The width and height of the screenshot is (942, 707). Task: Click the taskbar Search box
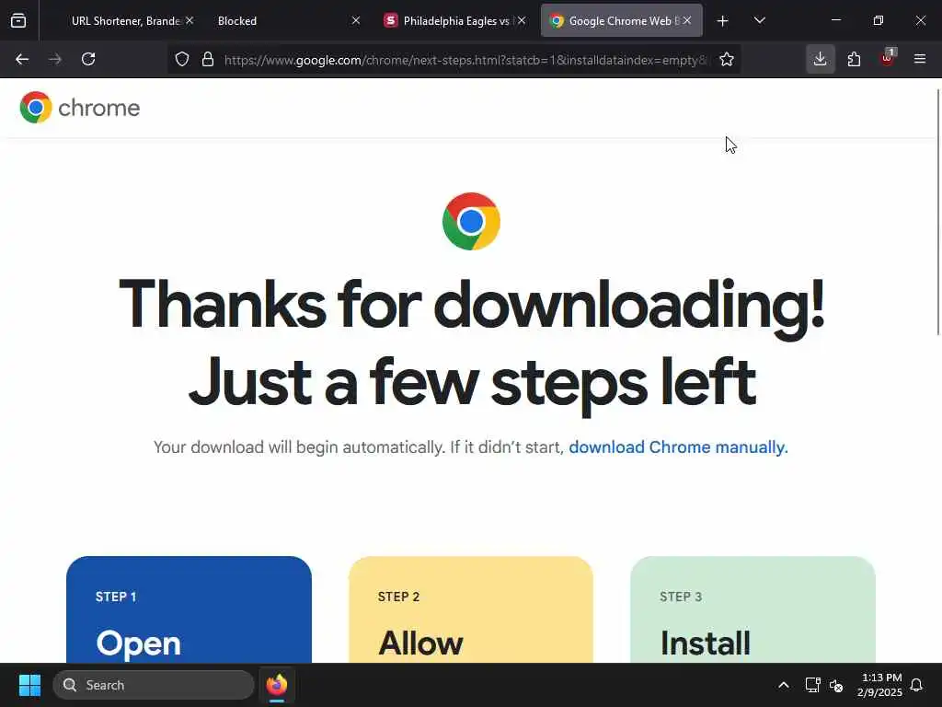[x=154, y=685]
